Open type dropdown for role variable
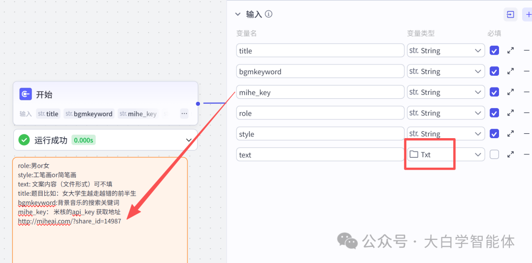Viewport: 532px width, 263px height. click(446, 113)
